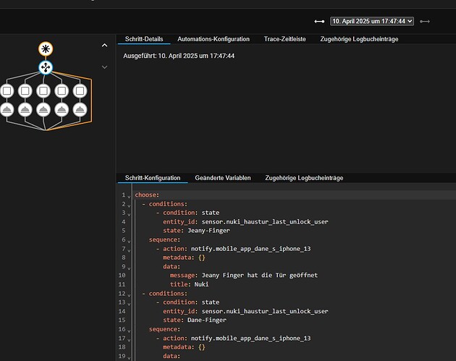Select the trigger node with asterisk icon
Screen dimensions: 456x361
pos(46,48)
